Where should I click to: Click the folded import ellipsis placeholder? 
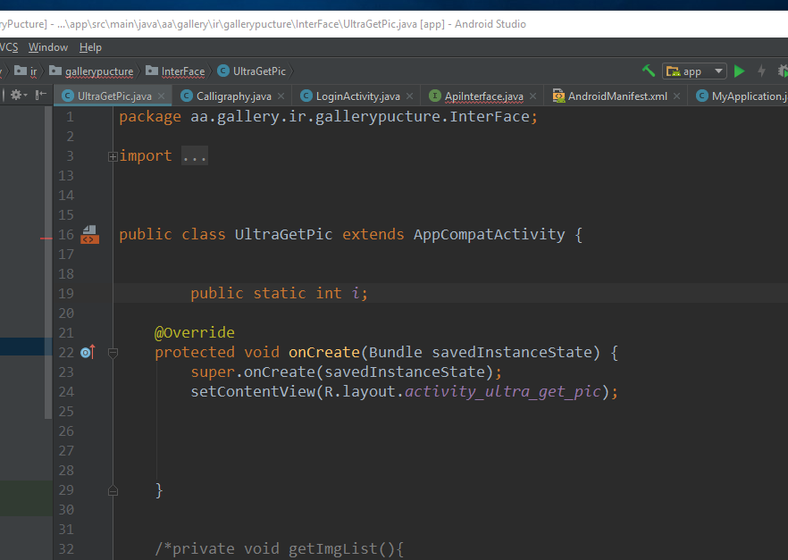click(x=194, y=156)
